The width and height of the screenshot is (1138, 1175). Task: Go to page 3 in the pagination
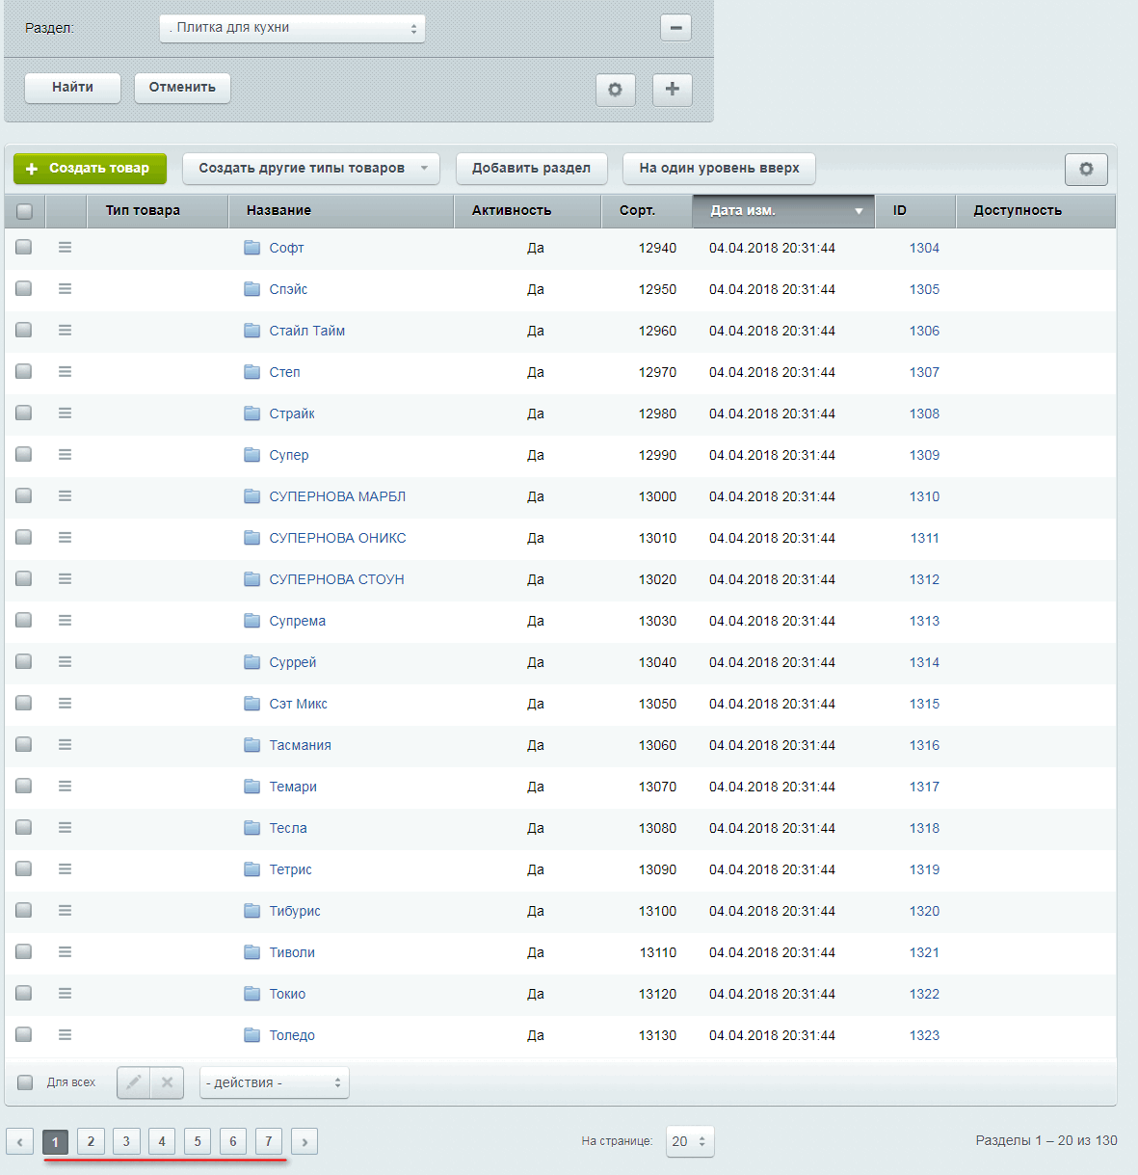tap(126, 1141)
